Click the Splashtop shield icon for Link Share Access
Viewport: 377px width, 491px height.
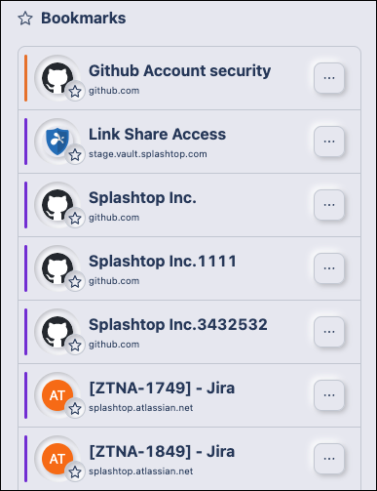pyautogui.click(x=57, y=142)
